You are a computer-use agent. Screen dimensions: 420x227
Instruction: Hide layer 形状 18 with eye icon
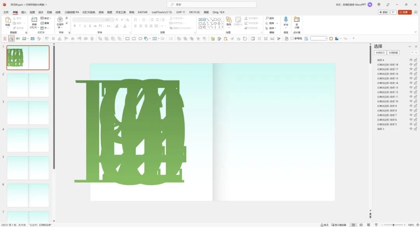pos(411,65)
